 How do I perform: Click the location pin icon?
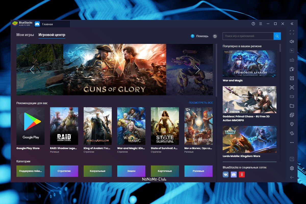(292, 124)
